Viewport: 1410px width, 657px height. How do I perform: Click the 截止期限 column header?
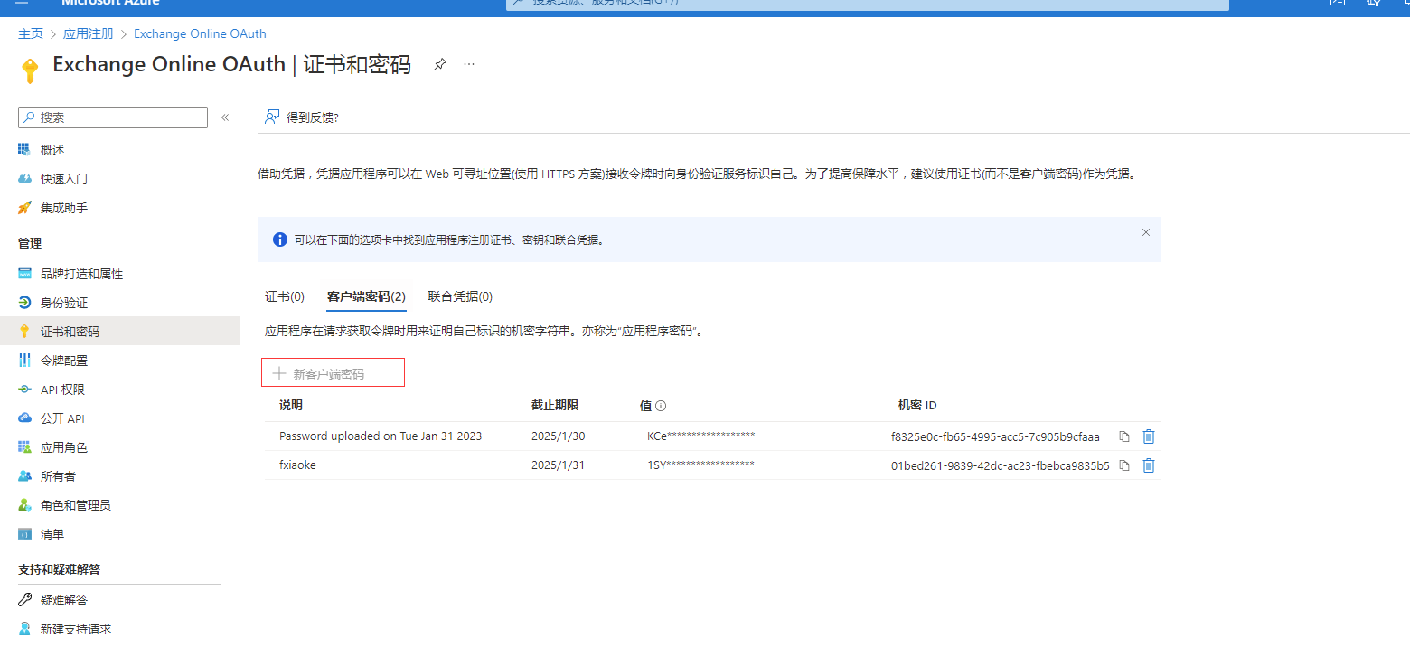point(555,405)
